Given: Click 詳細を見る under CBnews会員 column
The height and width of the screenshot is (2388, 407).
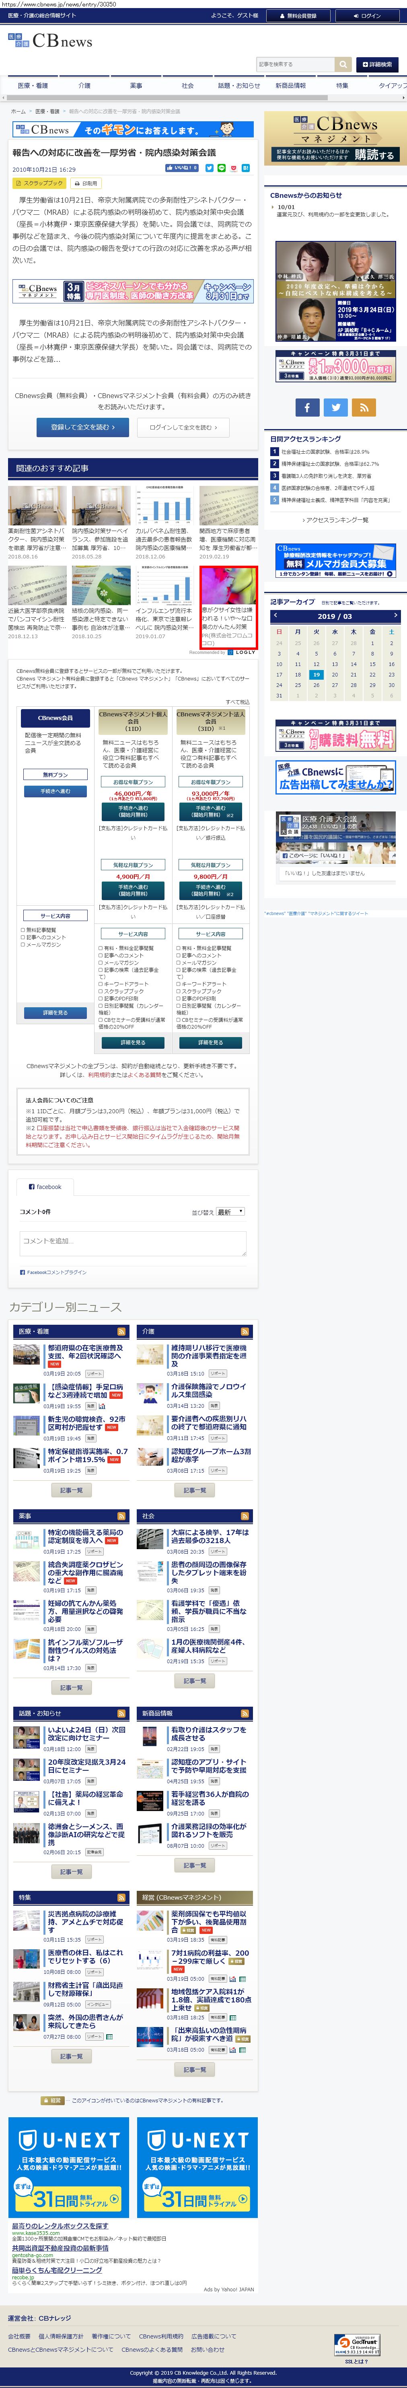Looking at the screenshot, I should coord(55,1013).
